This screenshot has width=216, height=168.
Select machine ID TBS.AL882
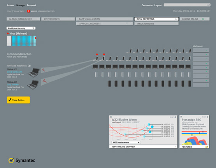point(12,82)
